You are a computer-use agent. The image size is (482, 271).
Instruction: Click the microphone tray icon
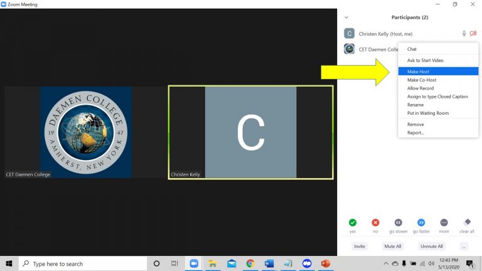tap(404, 263)
